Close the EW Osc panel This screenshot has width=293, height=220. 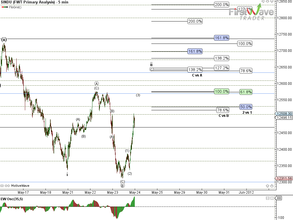pyautogui.click(x=272, y=198)
